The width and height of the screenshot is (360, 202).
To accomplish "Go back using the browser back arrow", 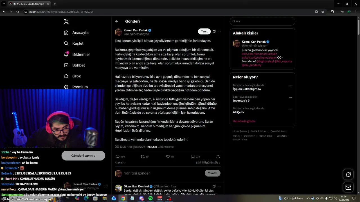I will pos(4,12).
